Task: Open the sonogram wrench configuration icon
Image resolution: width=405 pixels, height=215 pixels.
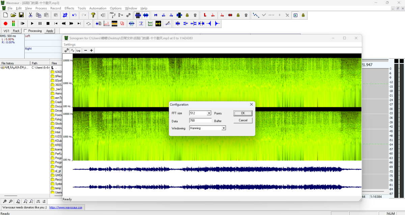Action: (x=66, y=50)
